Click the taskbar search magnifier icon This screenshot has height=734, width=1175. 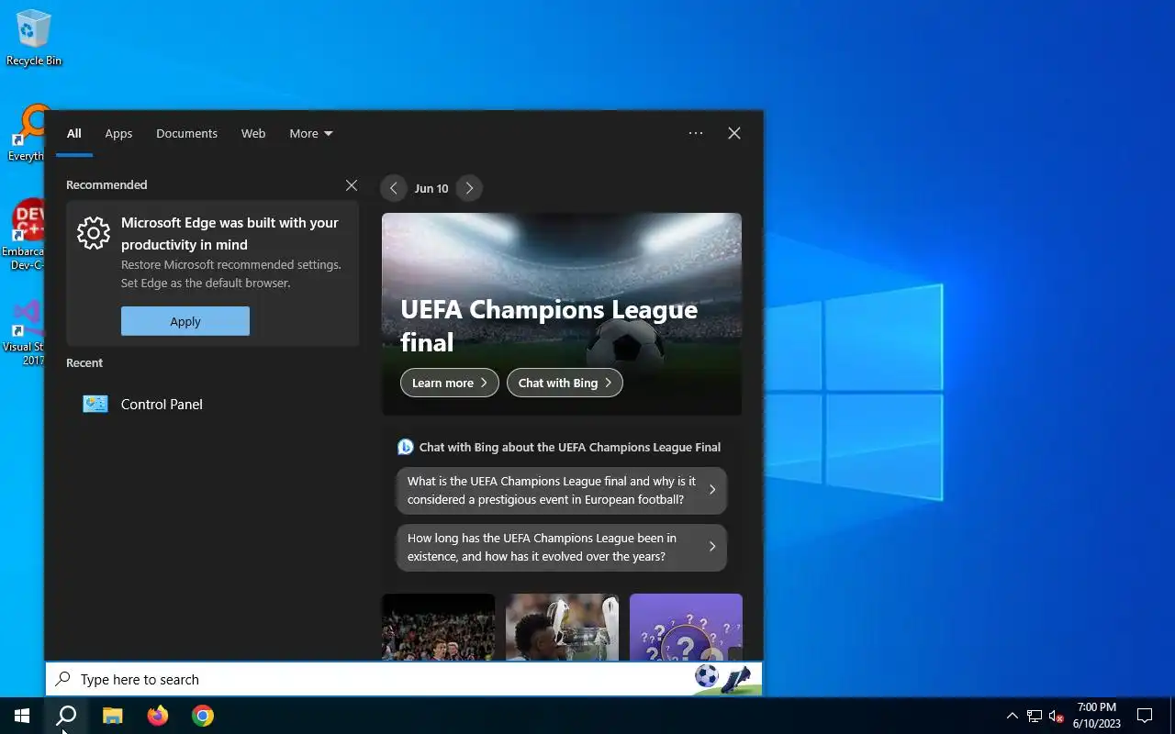(66, 716)
